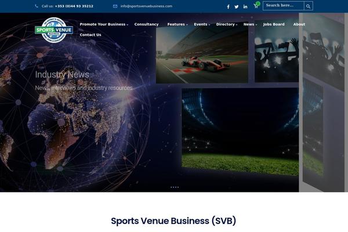Viewport: 348px width, 232px height.
Task: Open the shopping cart icon
Action: pyautogui.click(x=256, y=6)
